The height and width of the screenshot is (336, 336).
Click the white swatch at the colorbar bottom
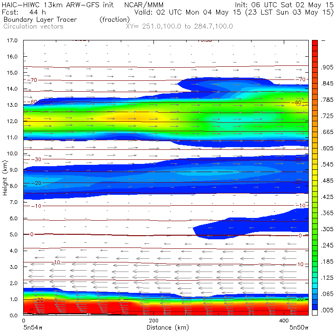click(x=315, y=313)
